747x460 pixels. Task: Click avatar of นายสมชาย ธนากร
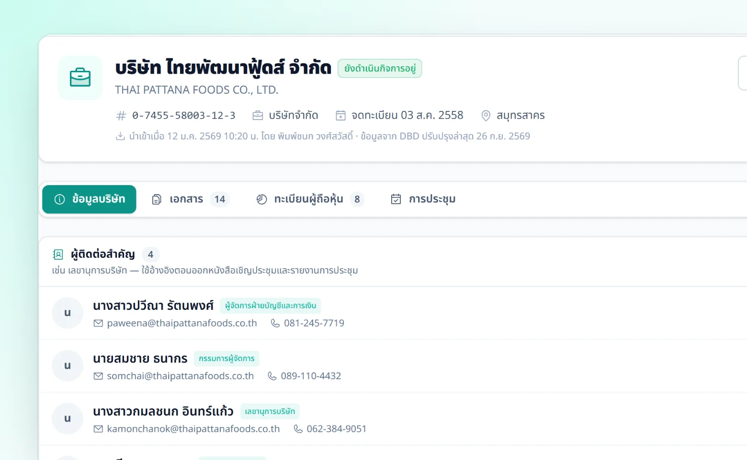tap(68, 366)
